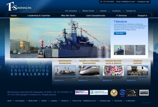Open the Home main navigation tab
The height and width of the screenshot is (107, 158).
(14, 15)
